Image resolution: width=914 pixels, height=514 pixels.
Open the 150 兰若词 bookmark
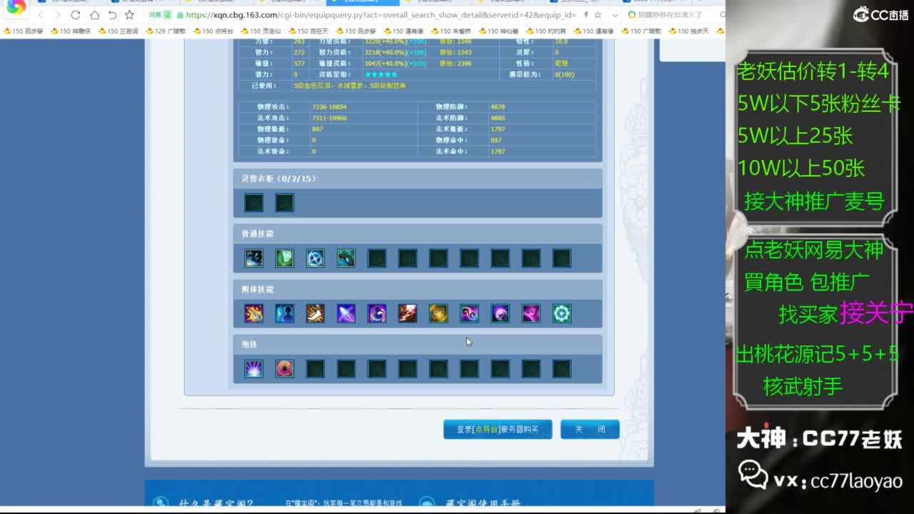(x=118, y=31)
